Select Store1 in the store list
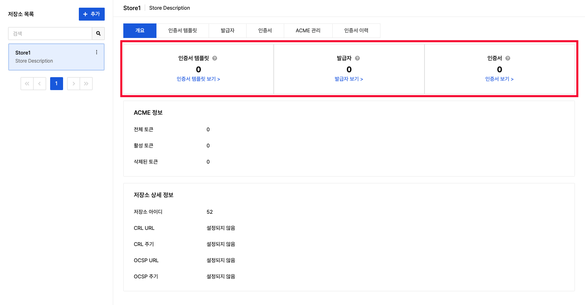 point(49,57)
